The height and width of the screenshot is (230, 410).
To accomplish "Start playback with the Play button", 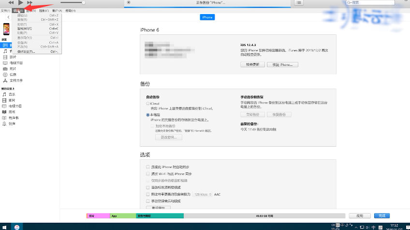I will [x=21, y=2].
